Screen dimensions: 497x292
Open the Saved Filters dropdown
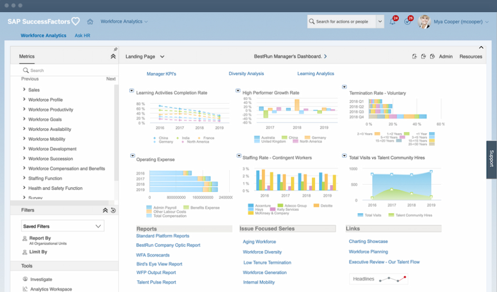[x=63, y=226]
